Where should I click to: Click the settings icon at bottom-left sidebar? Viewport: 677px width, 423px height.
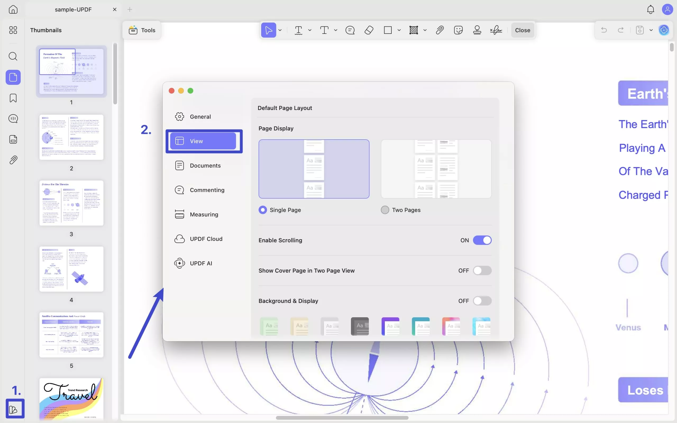click(x=13, y=410)
